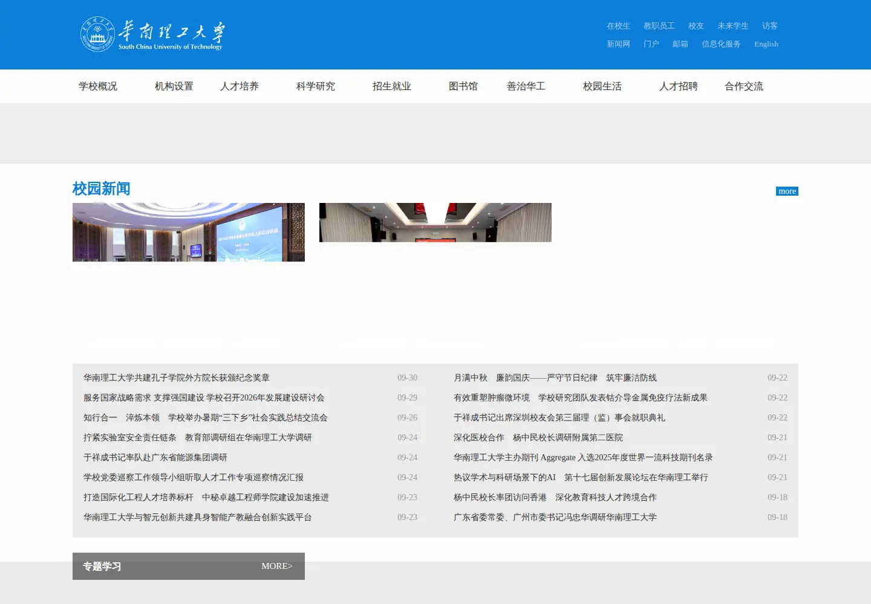The image size is (871, 604).
Task: Open the 邮箱 mail link
Action: (x=680, y=44)
